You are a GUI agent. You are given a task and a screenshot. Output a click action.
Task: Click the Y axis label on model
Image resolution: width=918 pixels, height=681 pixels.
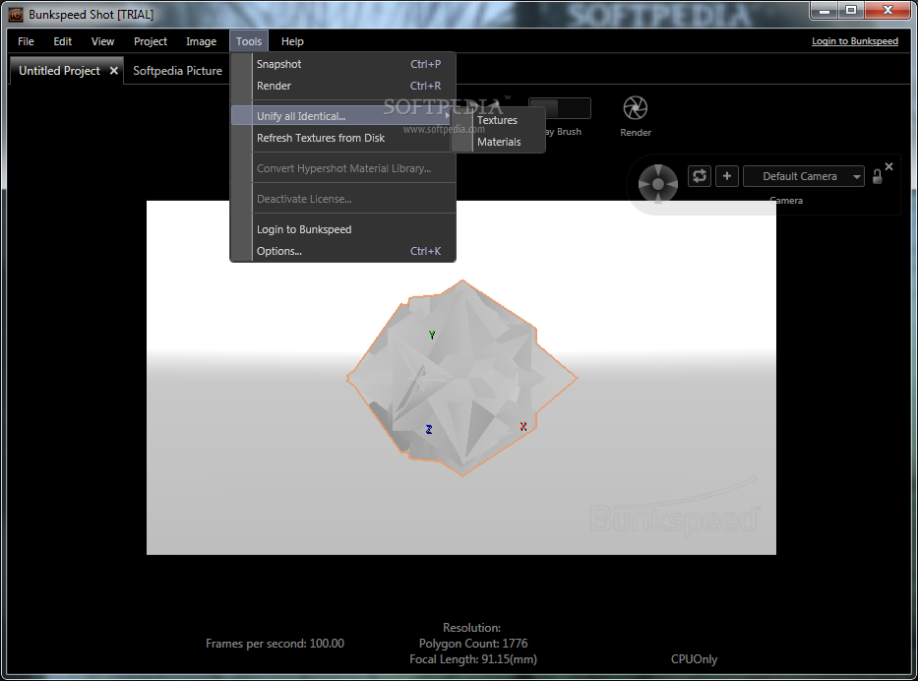pos(432,335)
